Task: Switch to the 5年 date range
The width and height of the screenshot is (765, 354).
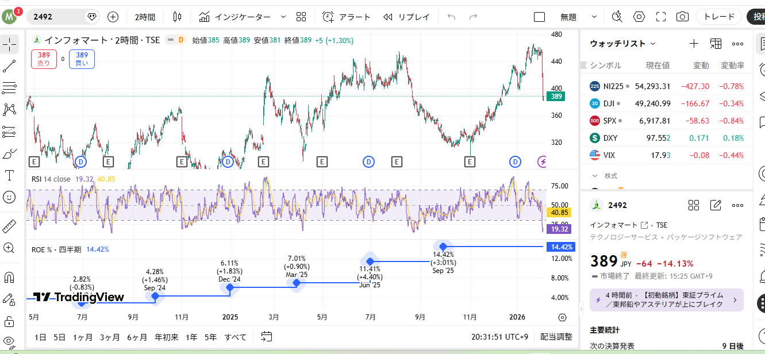Action: (210, 337)
